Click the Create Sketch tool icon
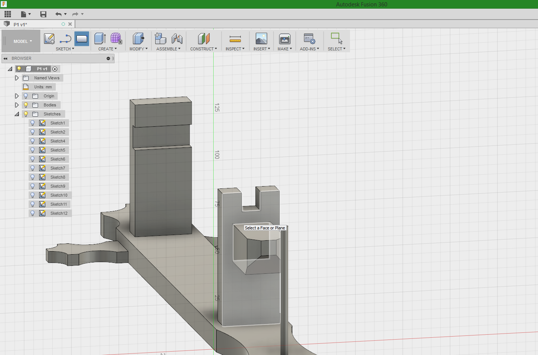This screenshot has width=538, height=355. pyautogui.click(x=49, y=38)
